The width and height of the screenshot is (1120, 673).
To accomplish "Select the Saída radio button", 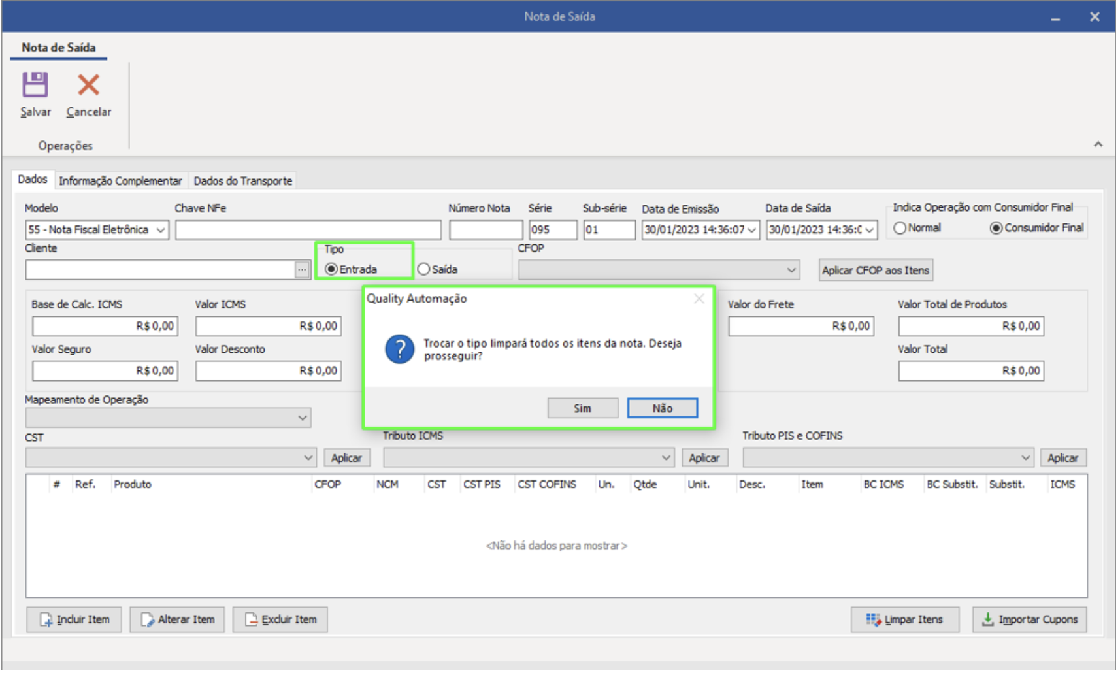I will (x=424, y=270).
